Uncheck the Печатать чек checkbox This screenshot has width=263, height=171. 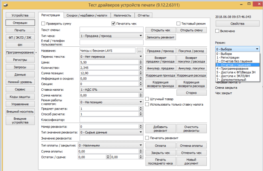point(113,23)
